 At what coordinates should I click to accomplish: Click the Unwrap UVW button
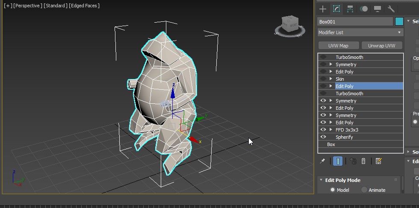(x=381, y=46)
